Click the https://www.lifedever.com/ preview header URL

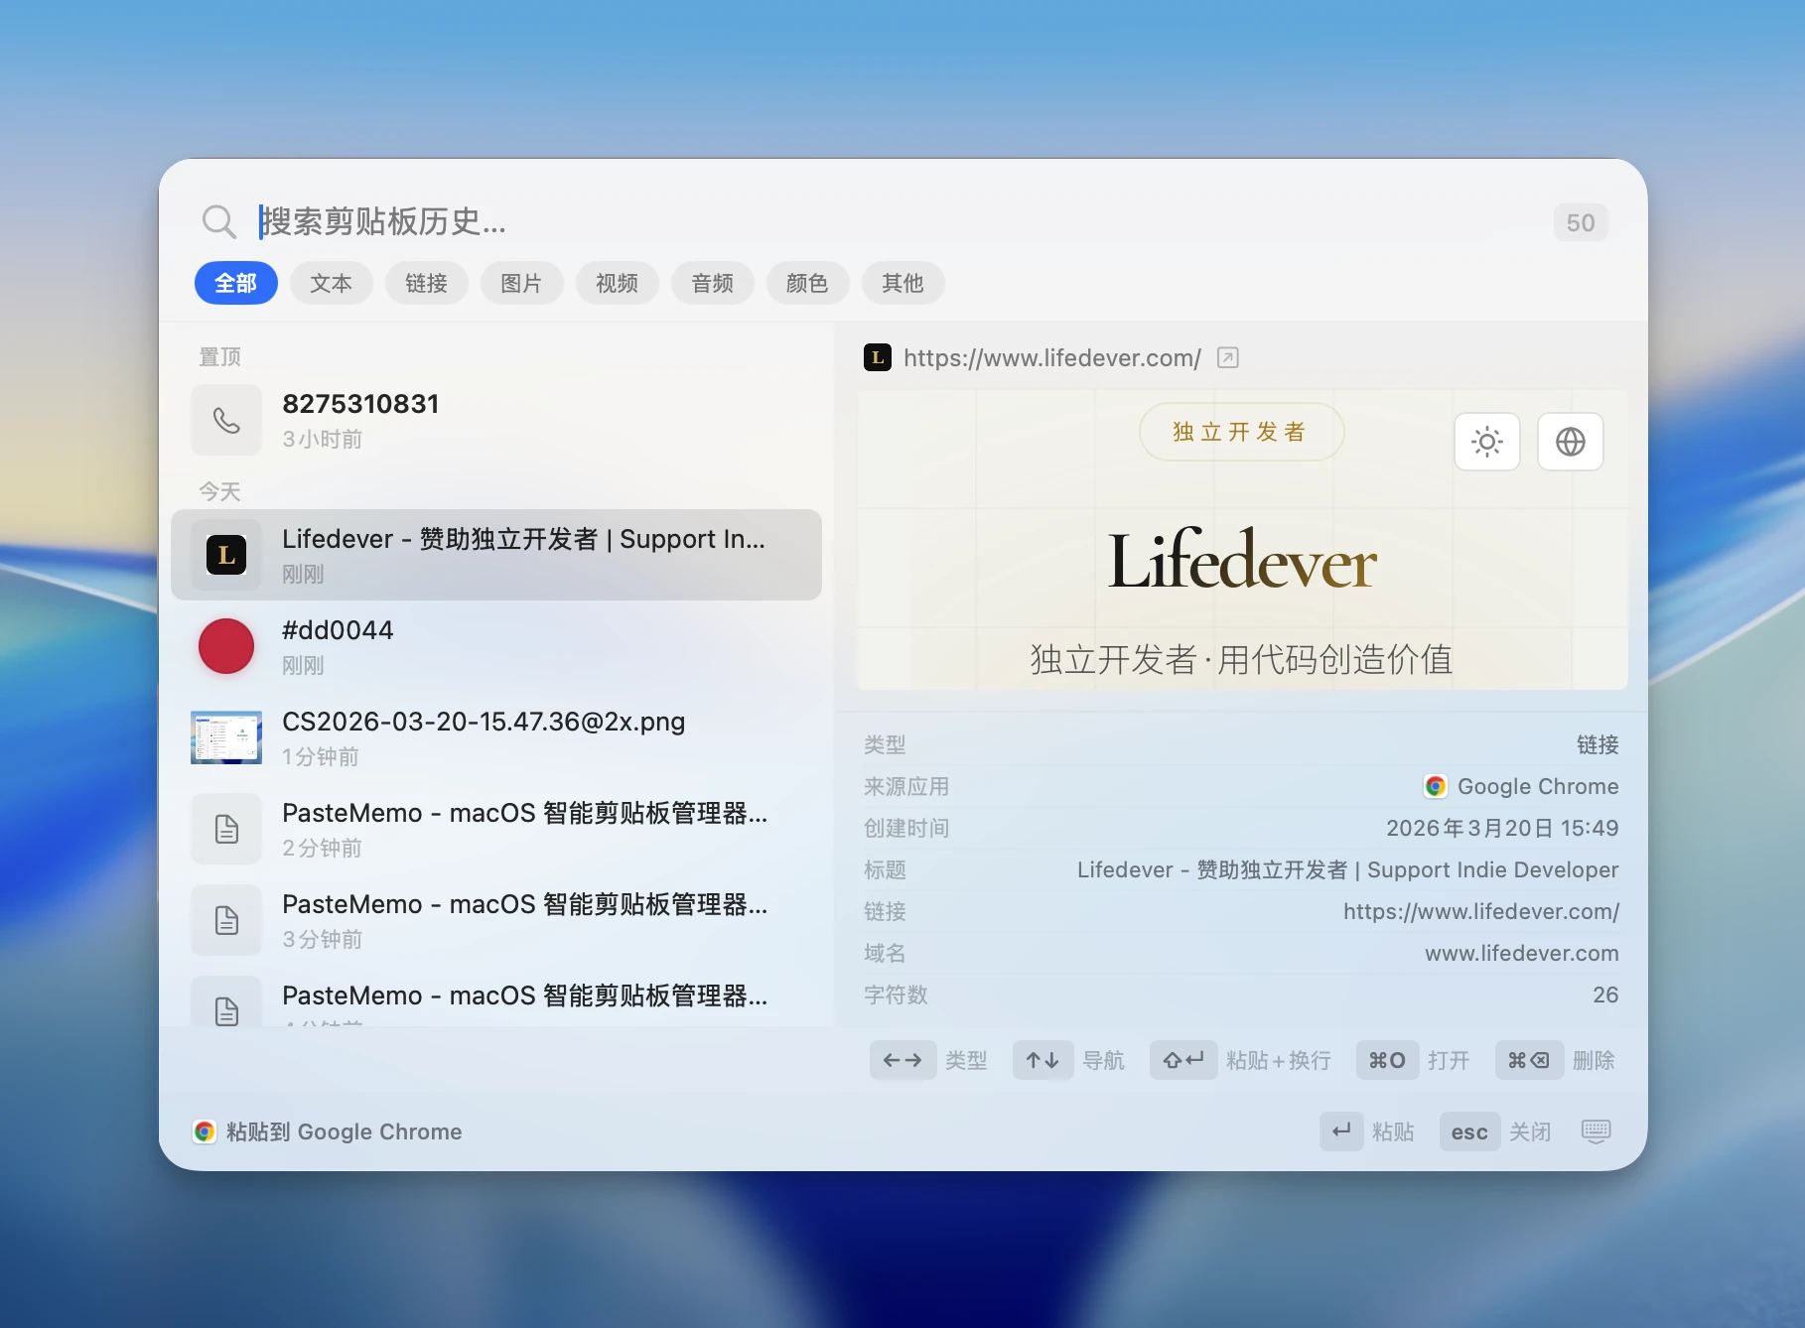1052,358
